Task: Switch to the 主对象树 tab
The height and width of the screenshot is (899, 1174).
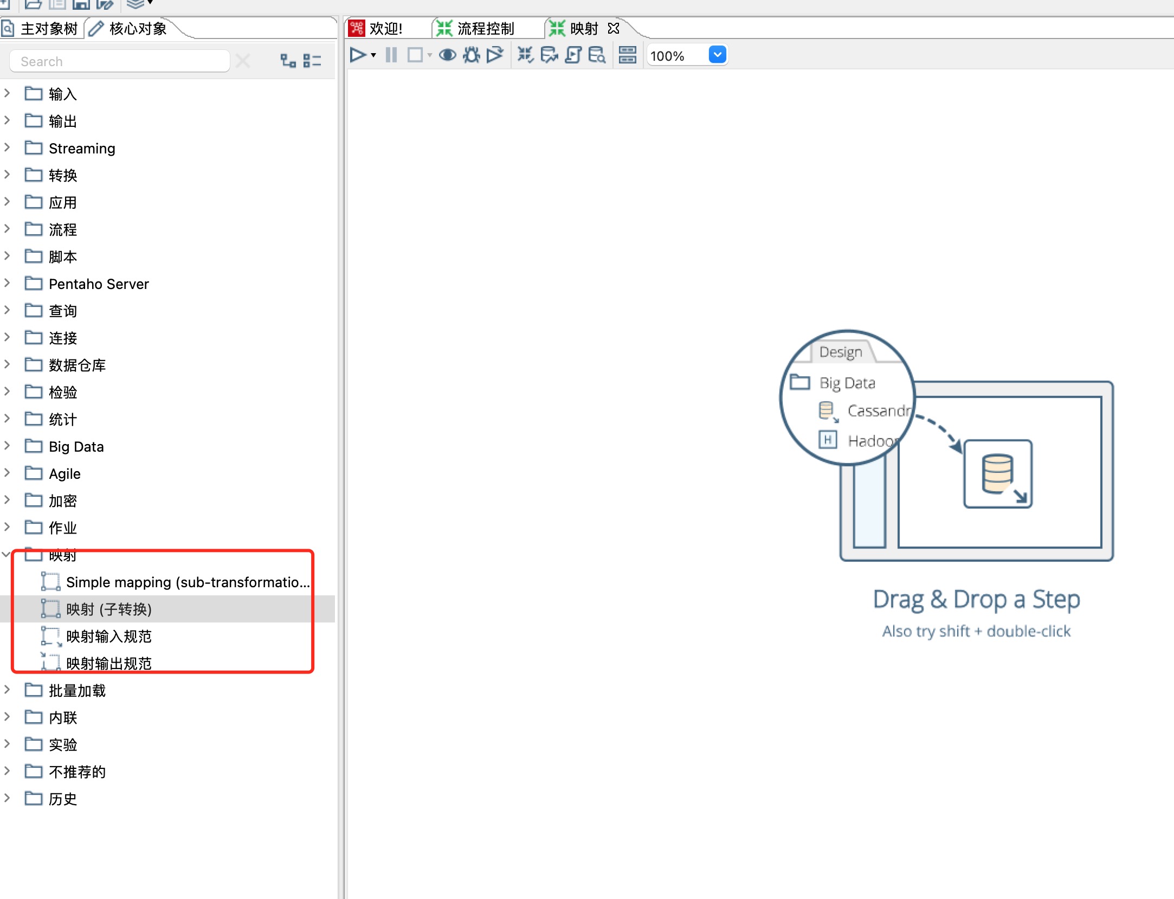Action: 48,28
